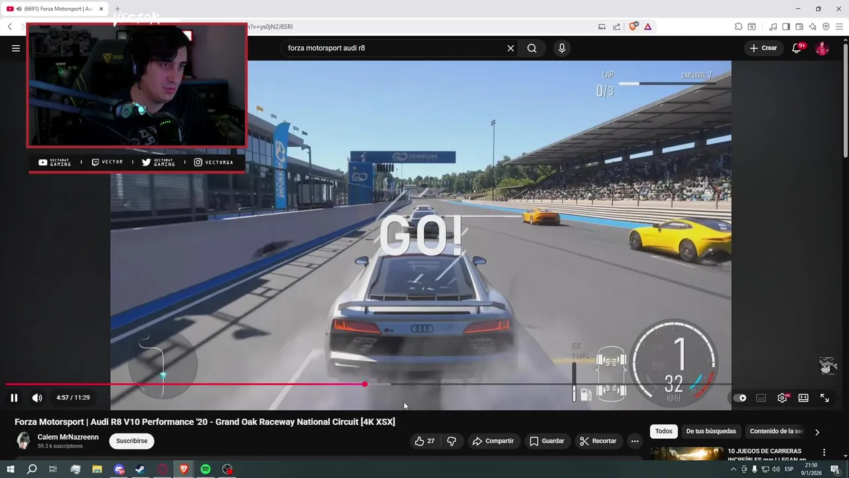Open Windows Start menu
The image size is (849, 478).
(x=11, y=469)
